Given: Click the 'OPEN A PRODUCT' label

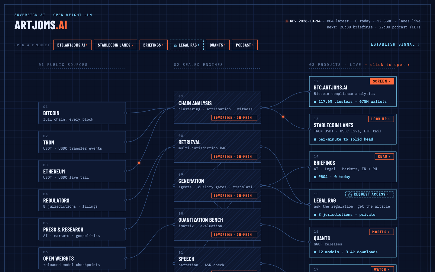Looking at the screenshot, I should [x=32, y=45].
